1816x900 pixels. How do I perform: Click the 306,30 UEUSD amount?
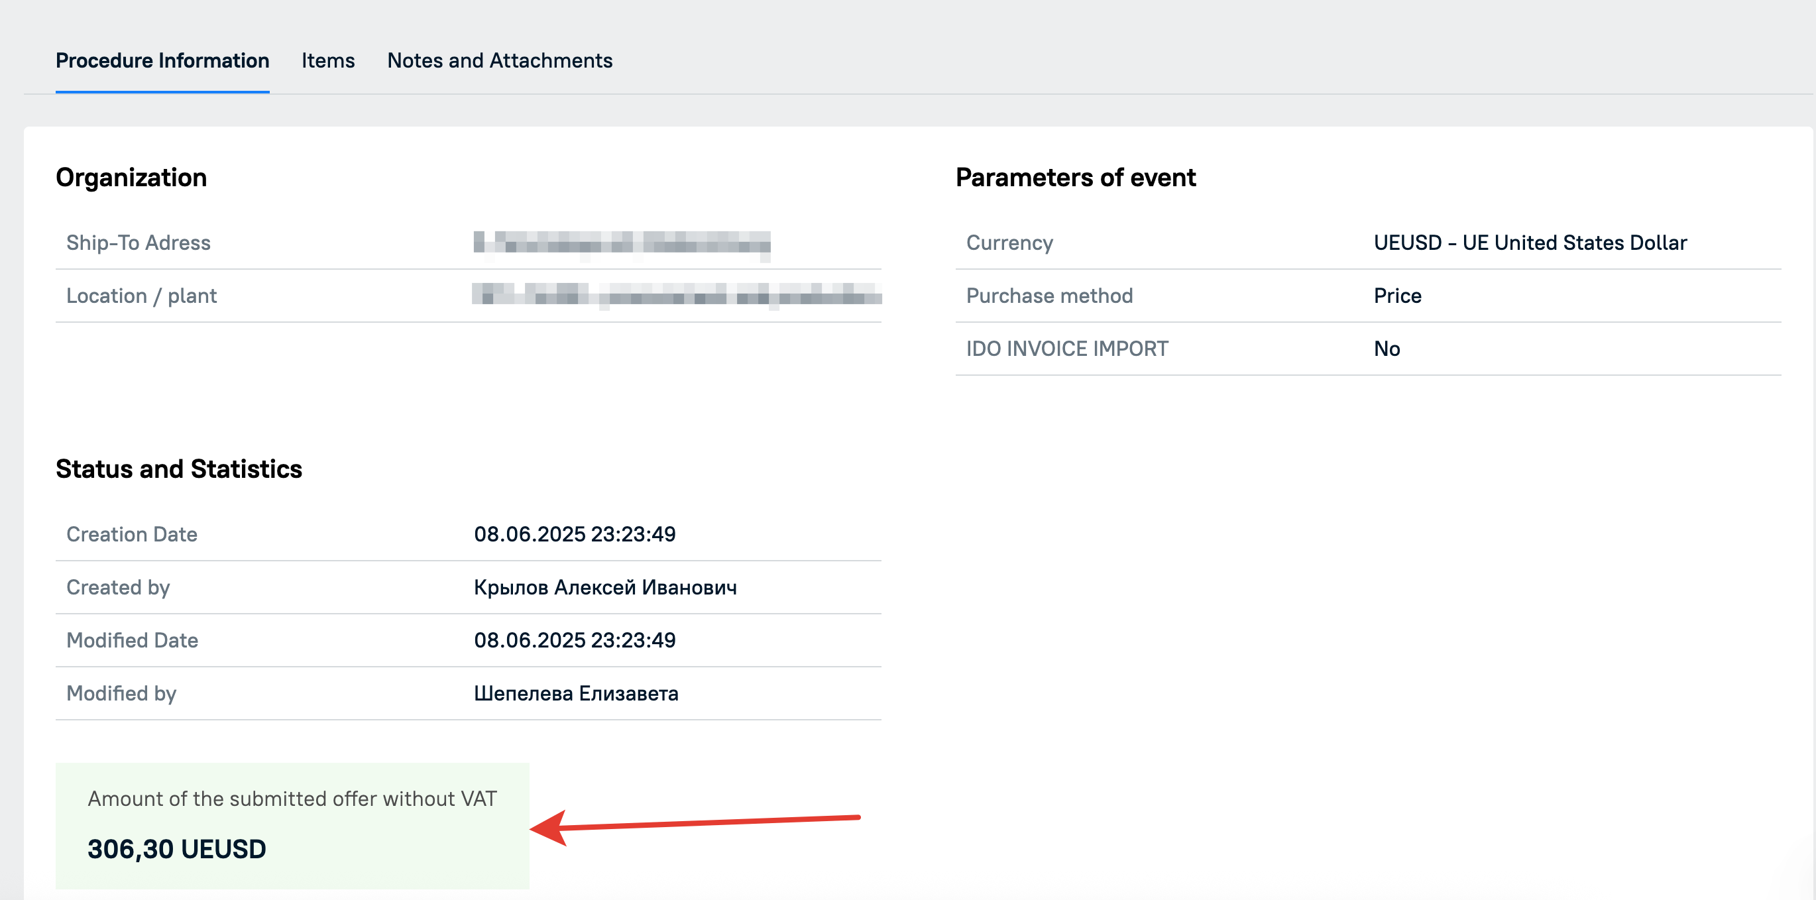[x=177, y=848]
